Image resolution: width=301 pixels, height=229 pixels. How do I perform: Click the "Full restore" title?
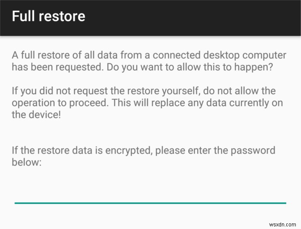pos(48,16)
